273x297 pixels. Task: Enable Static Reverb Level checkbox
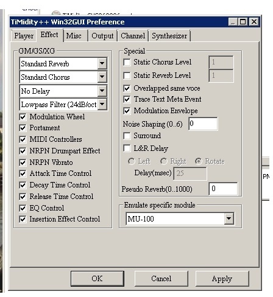(127, 75)
